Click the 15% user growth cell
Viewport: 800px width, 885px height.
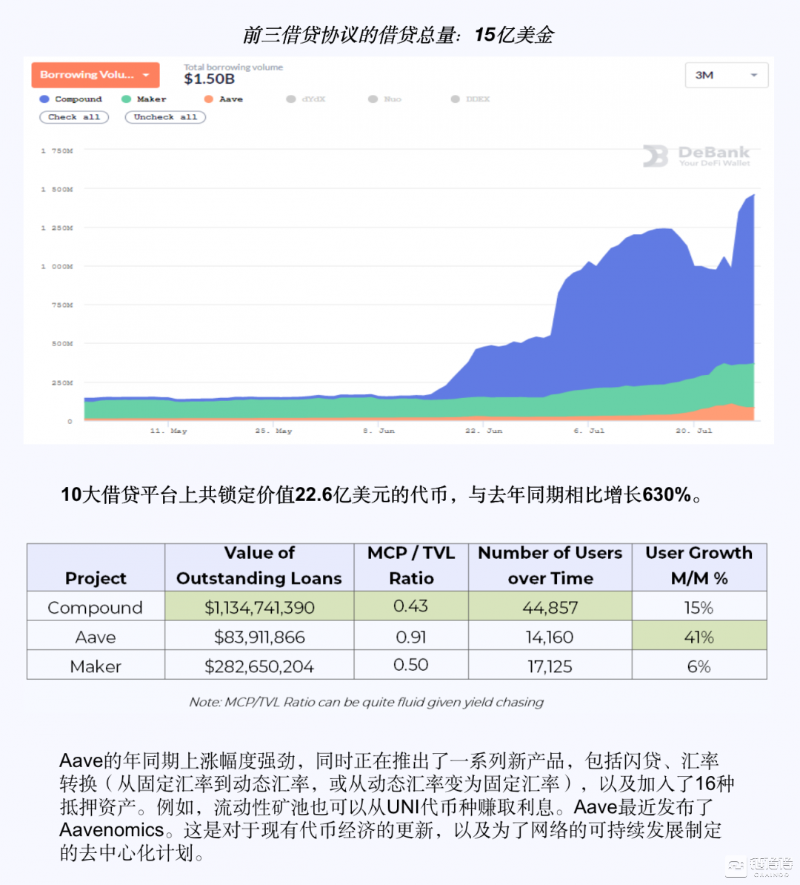point(699,607)
